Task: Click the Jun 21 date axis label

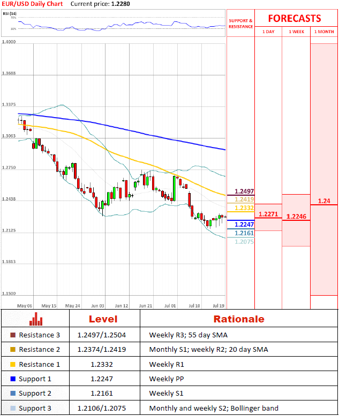Action: (x=146, y=306)
